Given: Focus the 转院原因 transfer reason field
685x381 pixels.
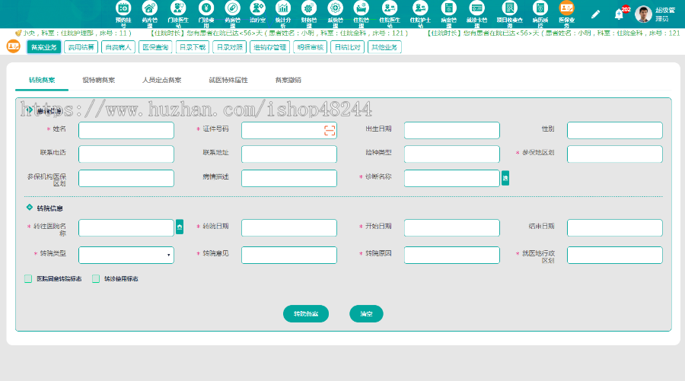Looking at the screenshot, I should tap(451, 255).
